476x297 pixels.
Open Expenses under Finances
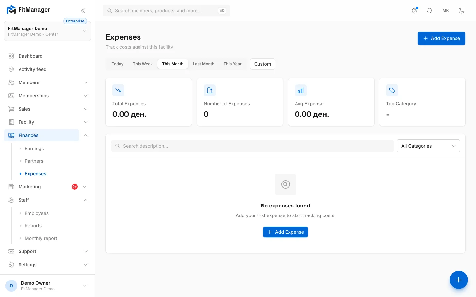pos(35,174)
